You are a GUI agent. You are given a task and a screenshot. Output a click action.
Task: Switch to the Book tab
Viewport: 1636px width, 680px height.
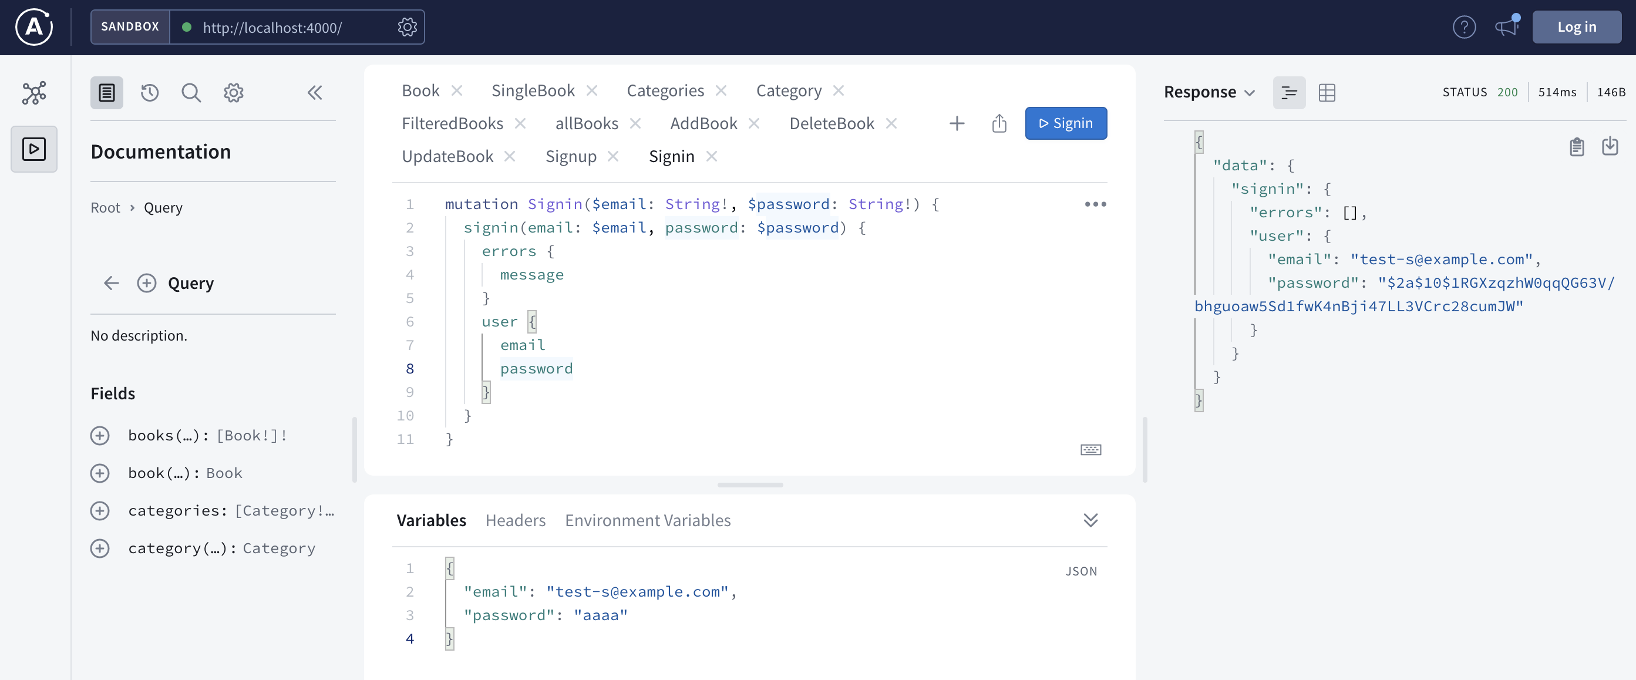pyautogui.click(x=420, y=91)
